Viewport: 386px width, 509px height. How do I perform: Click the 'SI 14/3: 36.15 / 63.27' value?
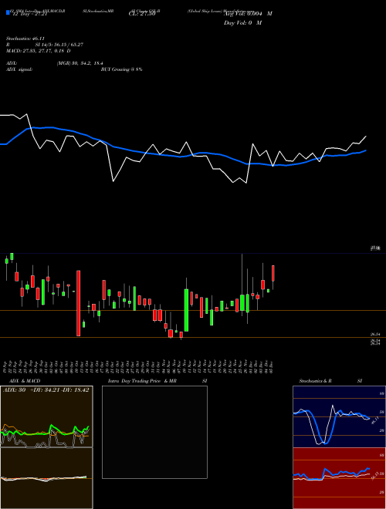coord(59,45)
